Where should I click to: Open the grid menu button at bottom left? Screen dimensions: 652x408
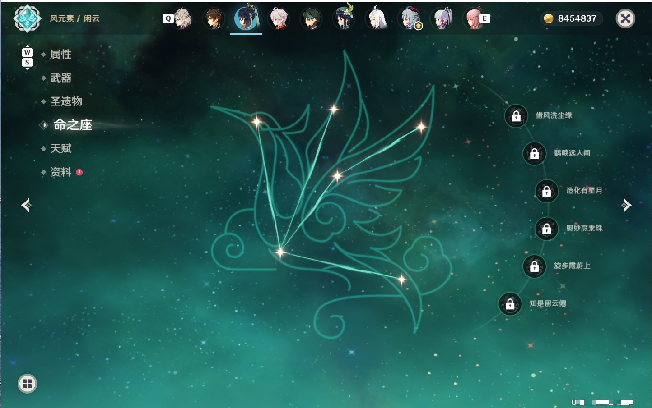[27, 384]
